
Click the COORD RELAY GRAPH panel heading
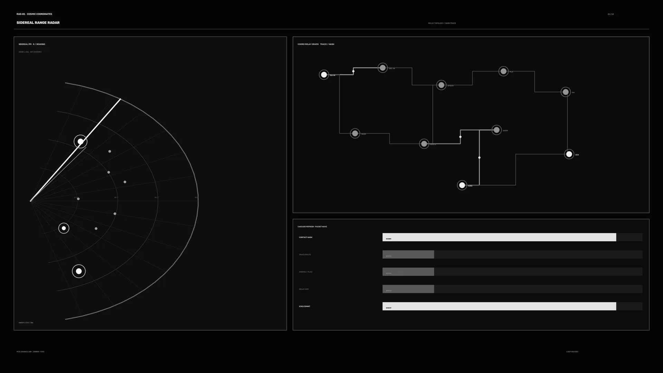coord(316,44)
